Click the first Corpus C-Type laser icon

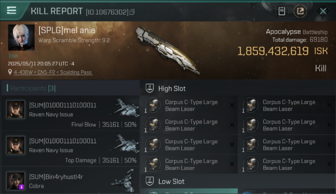(x=153, y=105)
